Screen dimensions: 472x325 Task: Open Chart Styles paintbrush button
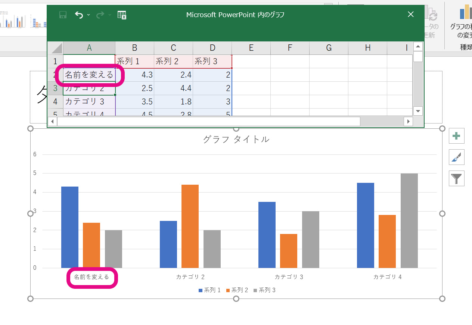pos(456,157)
